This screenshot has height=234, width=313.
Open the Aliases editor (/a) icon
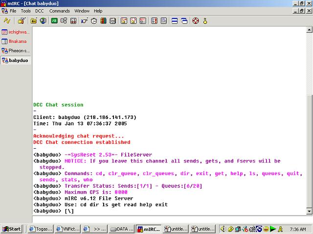pos(54,20)
